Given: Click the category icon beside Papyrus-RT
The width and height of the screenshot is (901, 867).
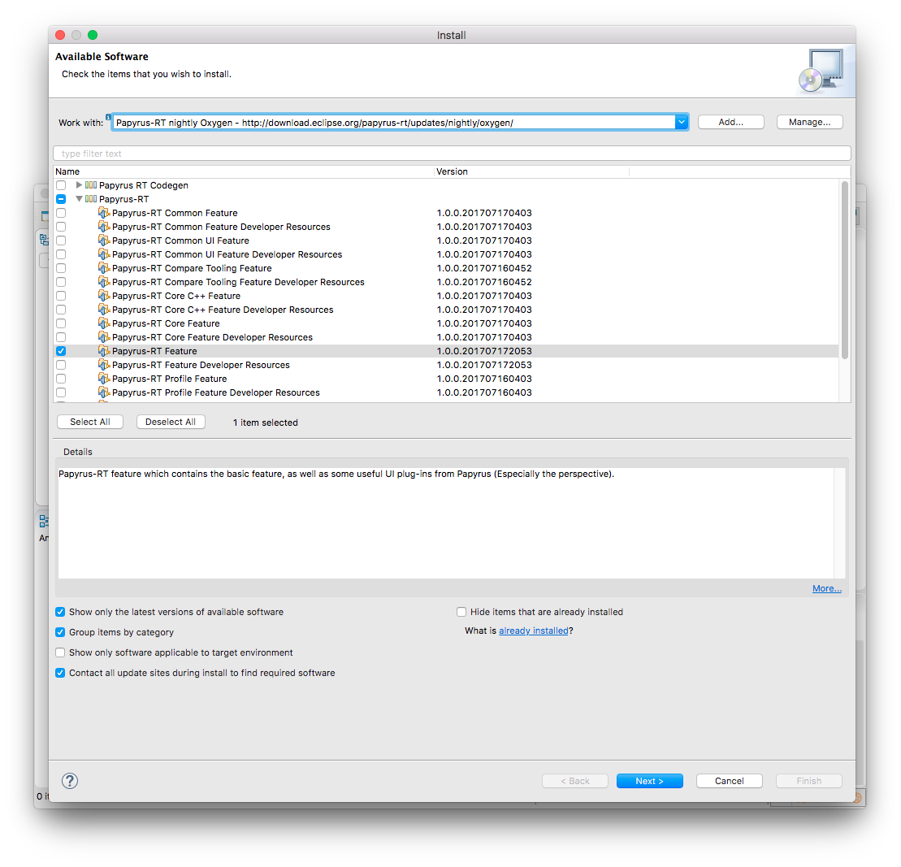Looking at the screenshot, I should coord(91,198).
